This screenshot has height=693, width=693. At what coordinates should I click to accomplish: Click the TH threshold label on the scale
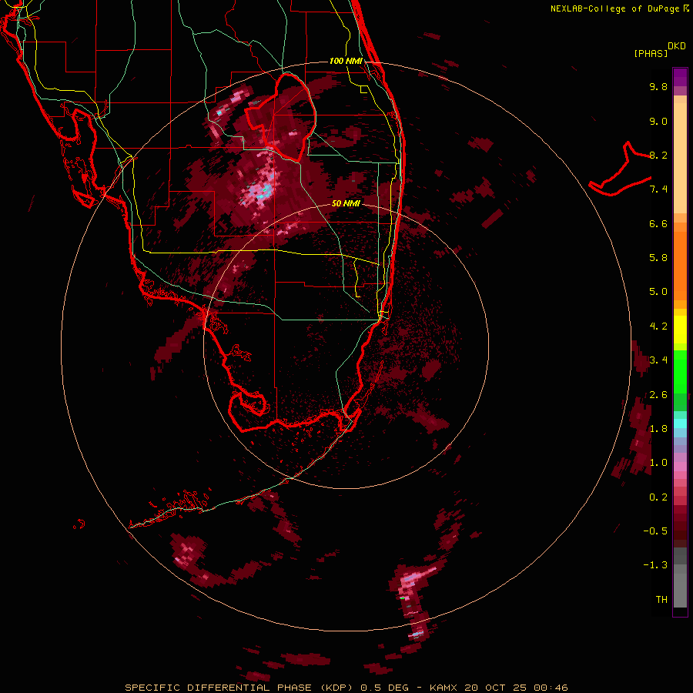point(661,600)
